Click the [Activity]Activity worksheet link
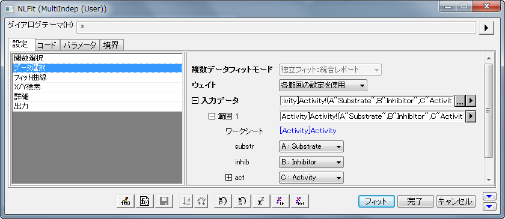The width and height of the screenshot is (505, 219). pyautogui.click(x=308, y=131)
